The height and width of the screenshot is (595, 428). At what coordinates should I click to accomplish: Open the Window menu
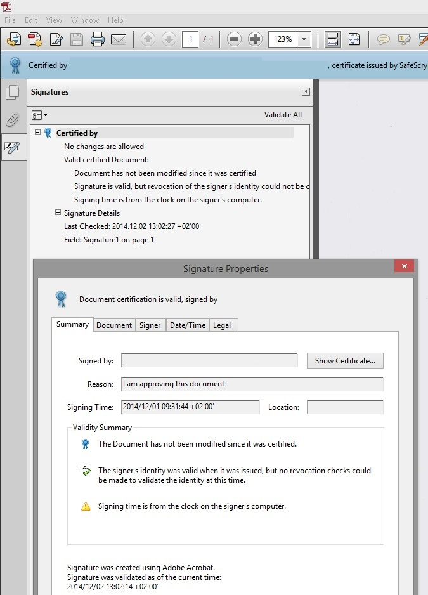click(x=85, y=20)
